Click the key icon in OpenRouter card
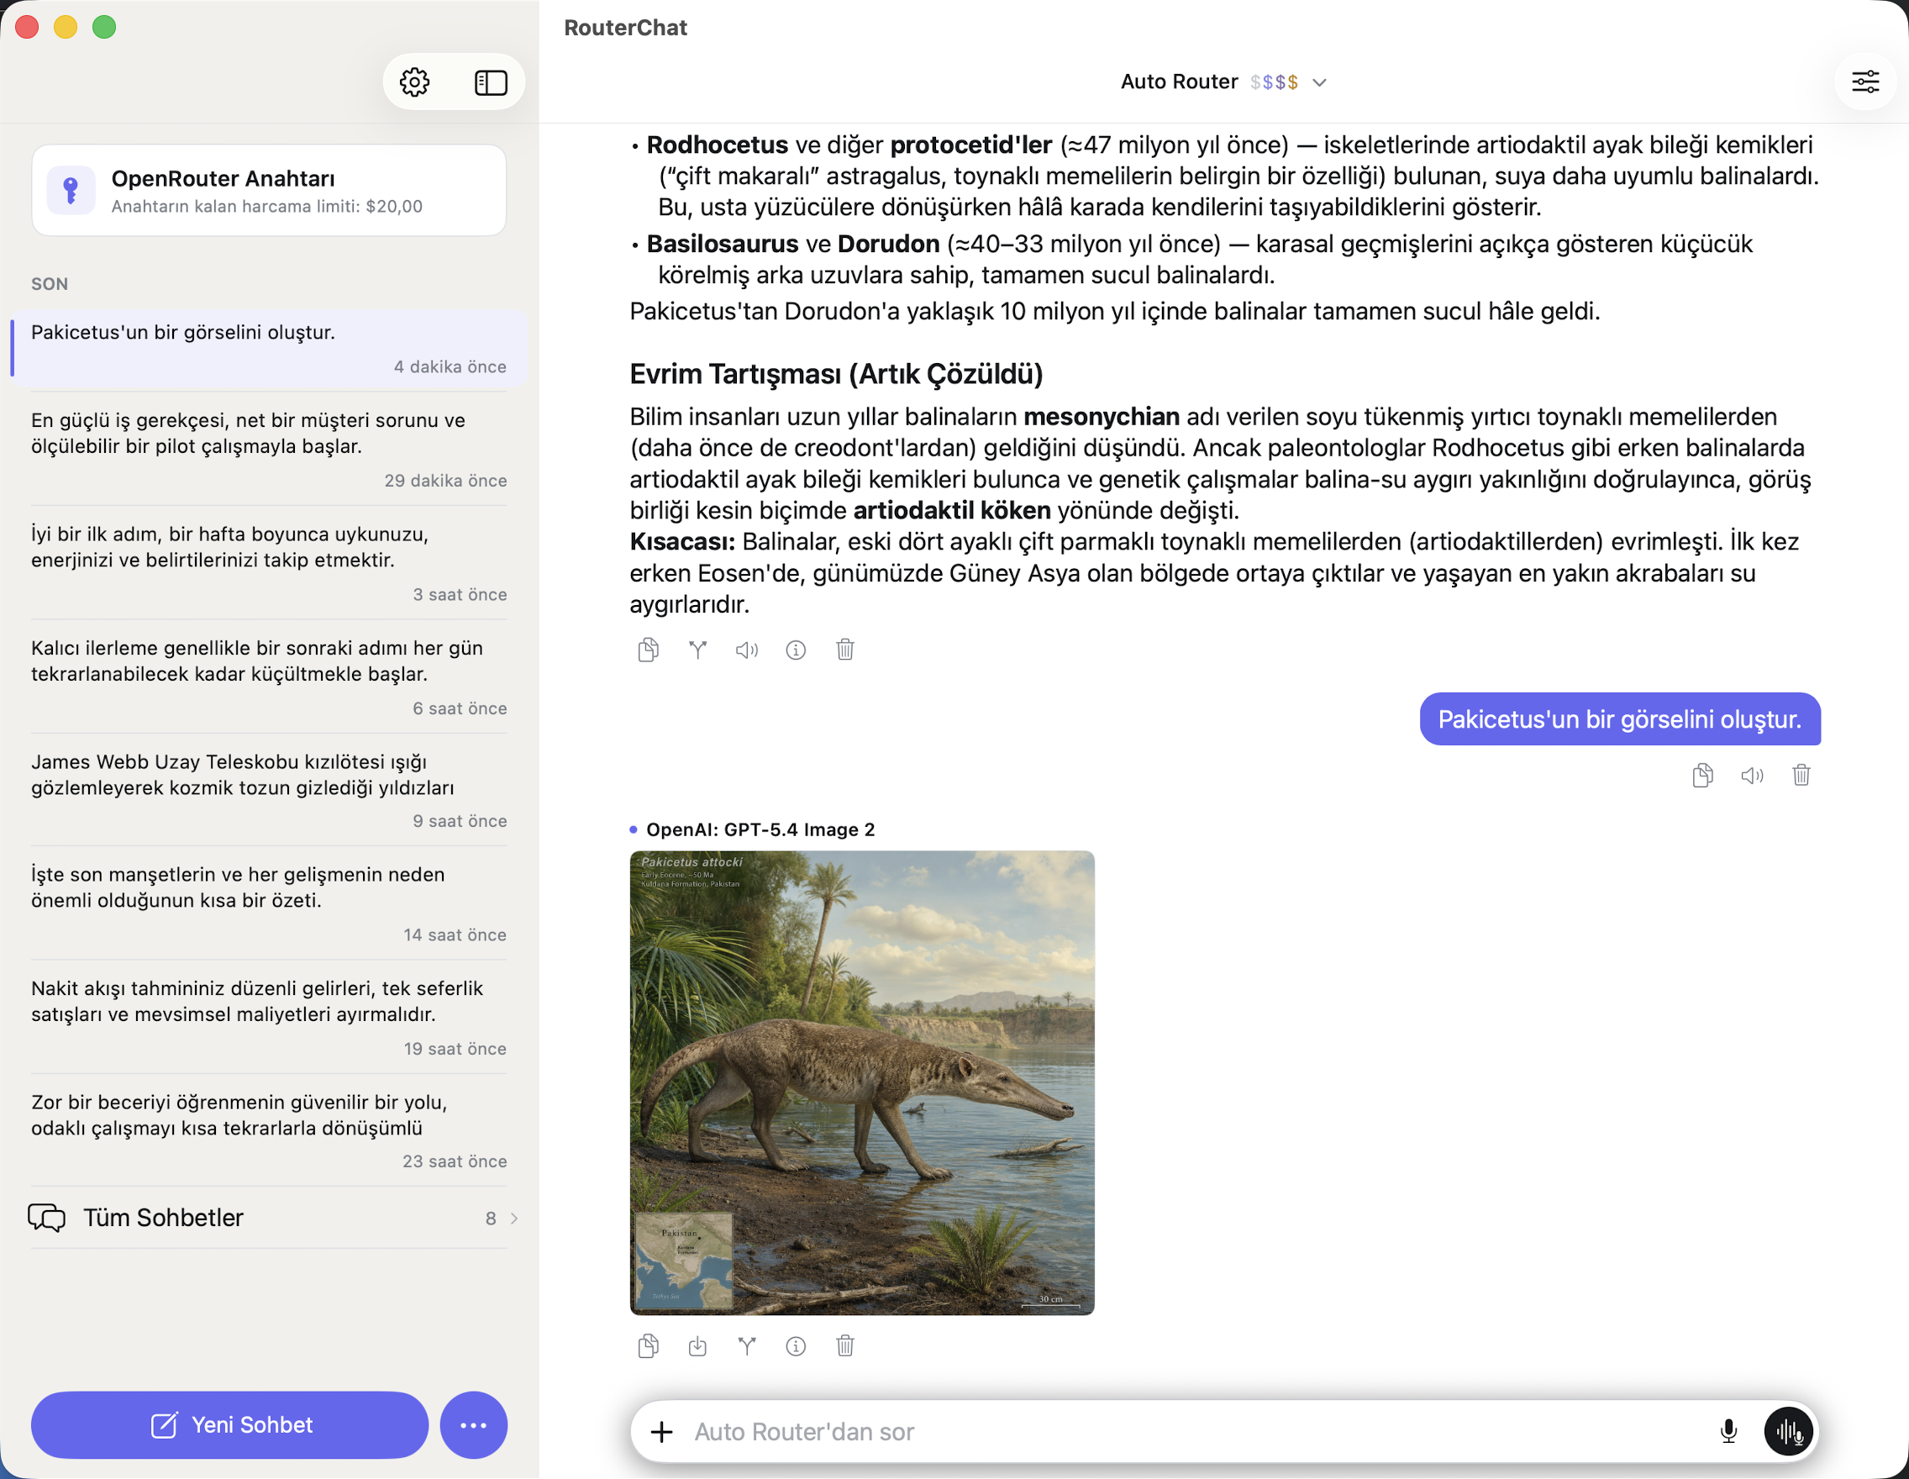The width and height of the screenshot is (1909, 1479). click(71, 190)
